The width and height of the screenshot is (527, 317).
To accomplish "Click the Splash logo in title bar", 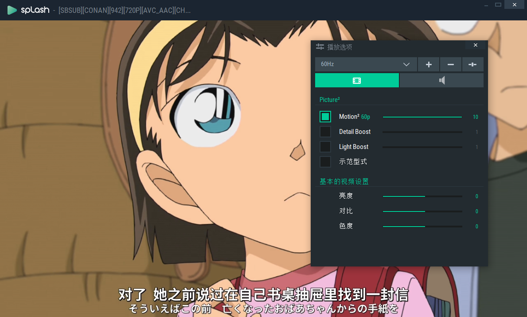I will pos(28,10).
